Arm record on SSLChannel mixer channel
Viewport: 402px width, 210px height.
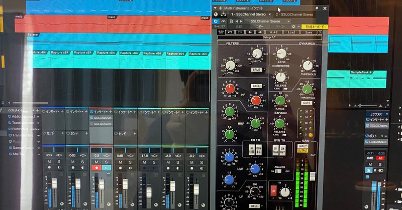(96, 168)
